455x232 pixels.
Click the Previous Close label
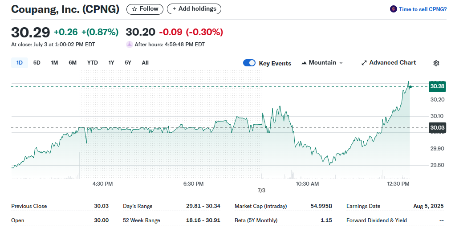point(29,206)
